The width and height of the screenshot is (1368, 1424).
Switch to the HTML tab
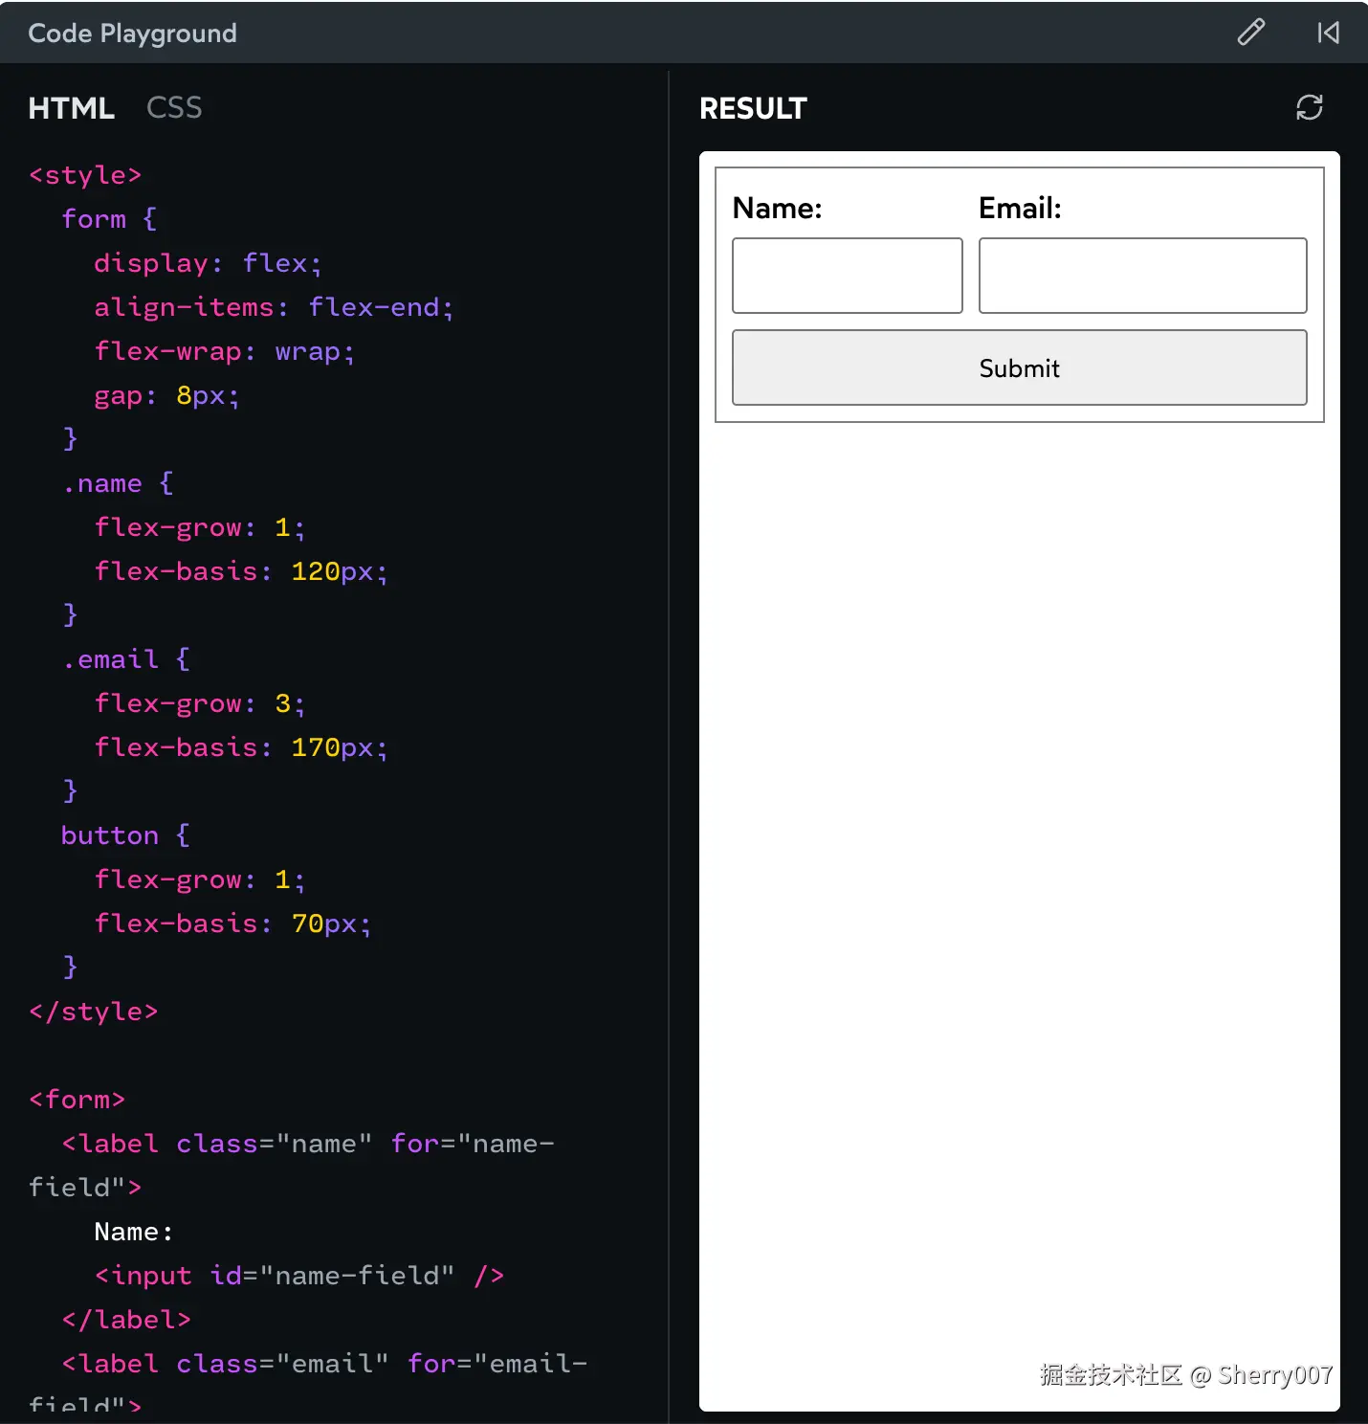(72, 108)
